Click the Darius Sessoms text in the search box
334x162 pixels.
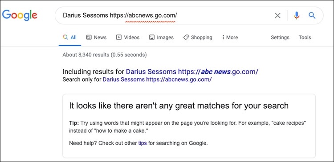pyautogui.click(x=86, y=15)
